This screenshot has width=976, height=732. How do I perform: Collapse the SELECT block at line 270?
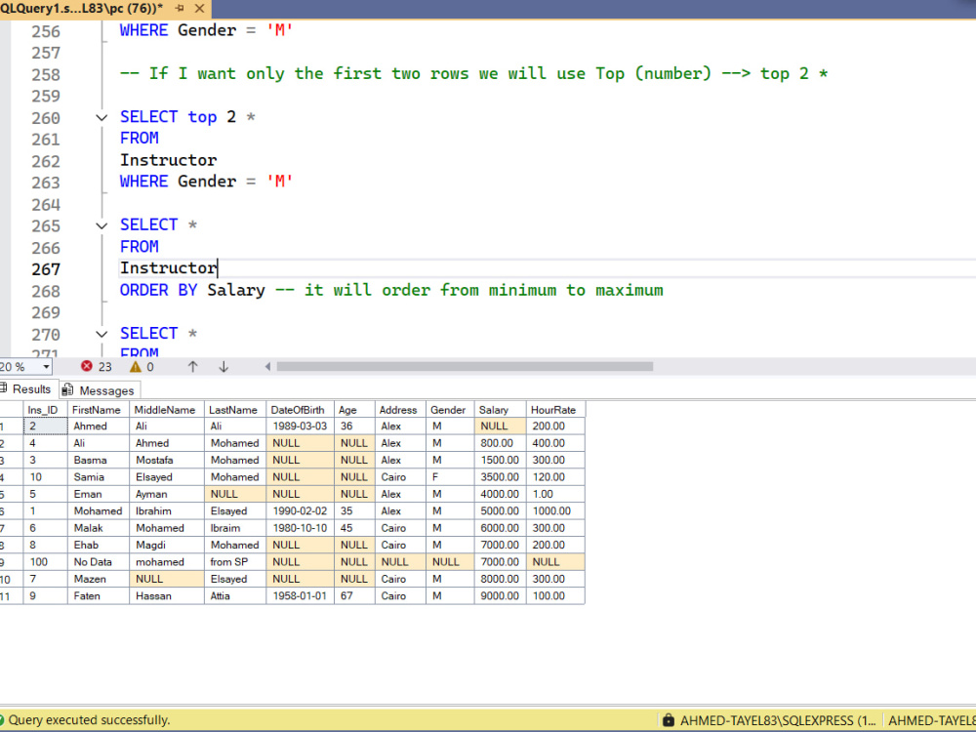coord(102,334)
